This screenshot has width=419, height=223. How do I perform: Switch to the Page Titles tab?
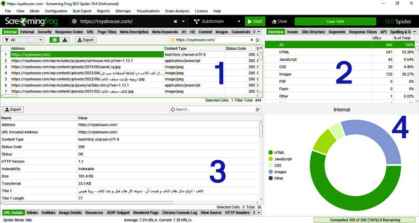[x=107, y=32]
